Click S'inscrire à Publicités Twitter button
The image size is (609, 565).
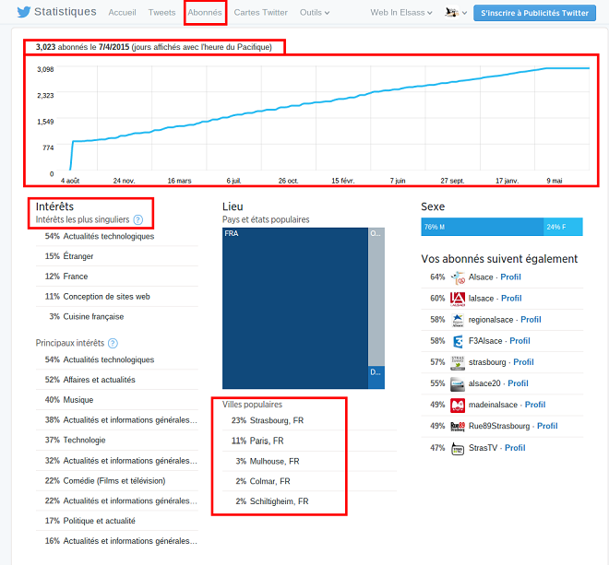click(534, 13)
